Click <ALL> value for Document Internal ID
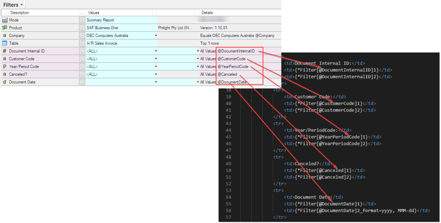Viewport: 441px width, 223px height. [92, 51]
